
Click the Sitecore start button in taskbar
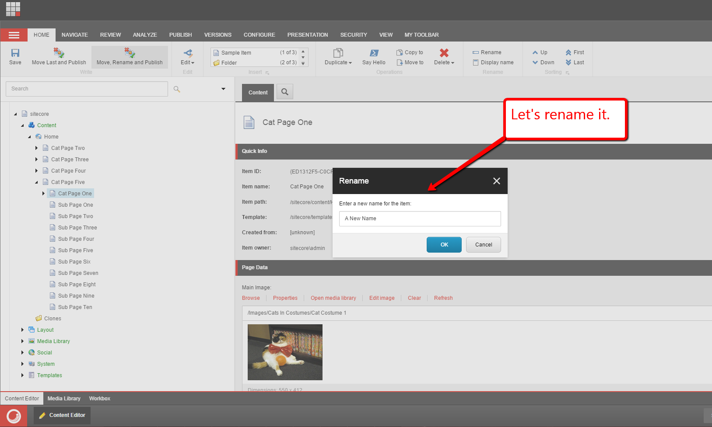(x=14, y=416)
